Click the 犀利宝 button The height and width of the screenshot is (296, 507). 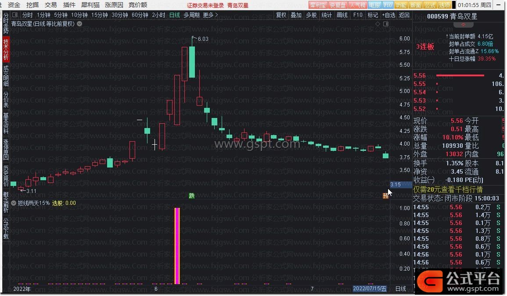point(318,5)
